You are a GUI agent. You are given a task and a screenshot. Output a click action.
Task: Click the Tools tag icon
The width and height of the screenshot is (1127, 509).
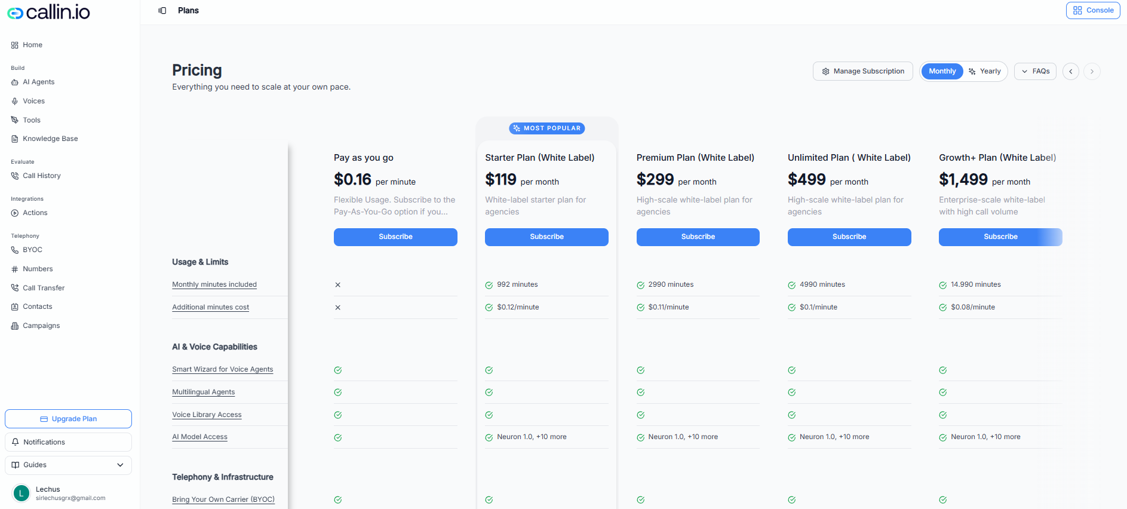(x=15, y=120)
